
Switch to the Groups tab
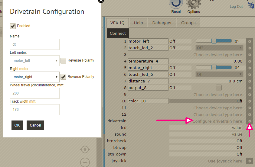(x=188, y=23)
